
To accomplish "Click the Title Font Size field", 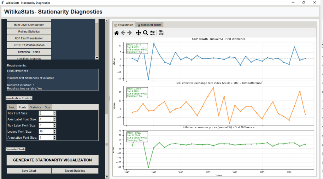I will [46, 113].
